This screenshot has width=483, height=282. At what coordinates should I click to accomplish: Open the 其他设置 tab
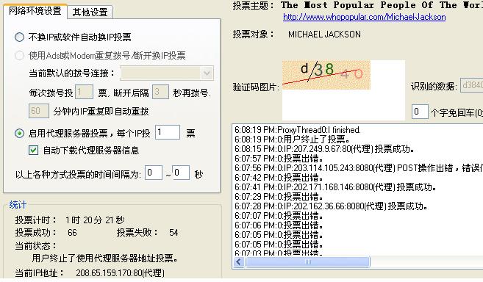90,12
